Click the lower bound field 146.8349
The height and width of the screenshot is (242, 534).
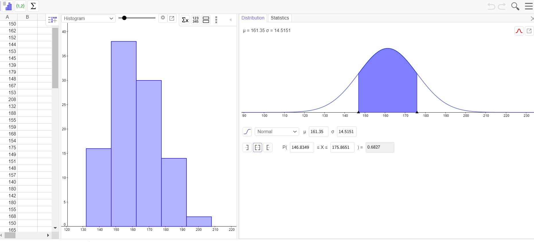pyautogui.click(x=302, y=147)
